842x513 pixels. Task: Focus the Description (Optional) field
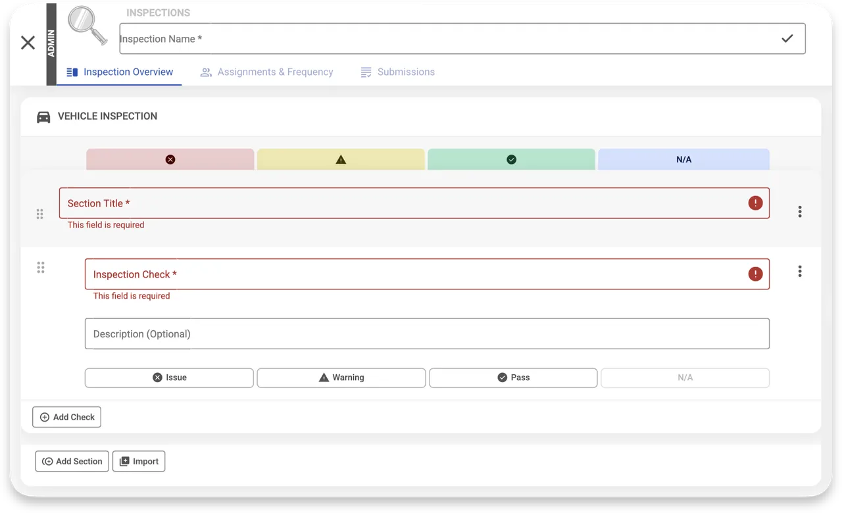click(x=427, y=333)
